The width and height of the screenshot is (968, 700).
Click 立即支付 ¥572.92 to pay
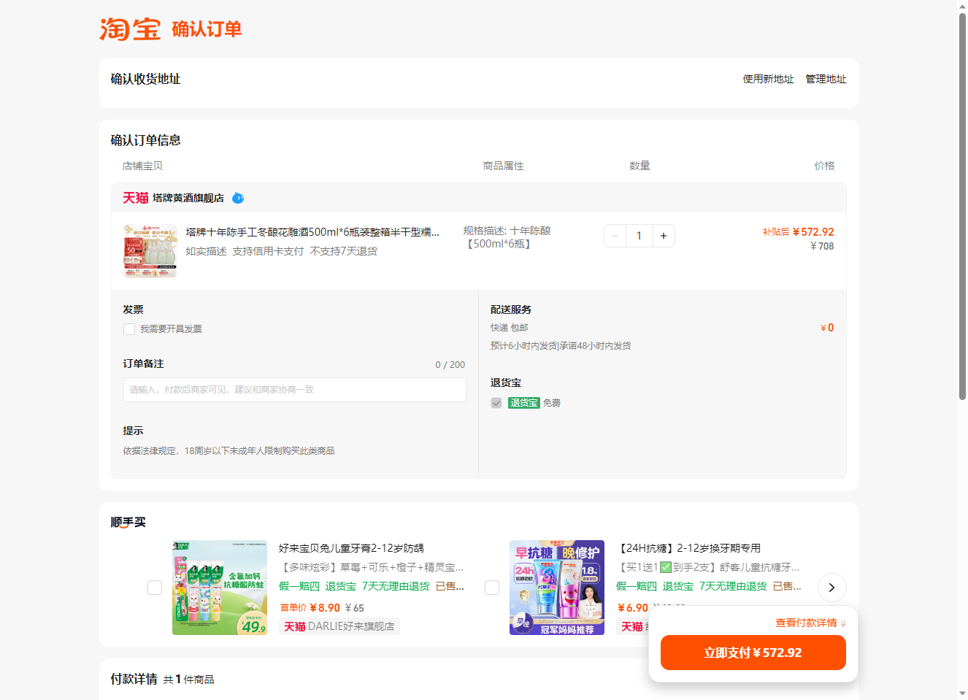point(753,653)
